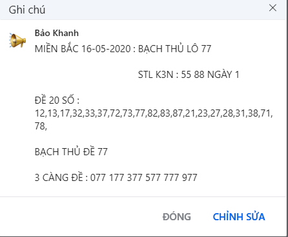Click the Ghi chú dialog title

[x=27, y=10]
